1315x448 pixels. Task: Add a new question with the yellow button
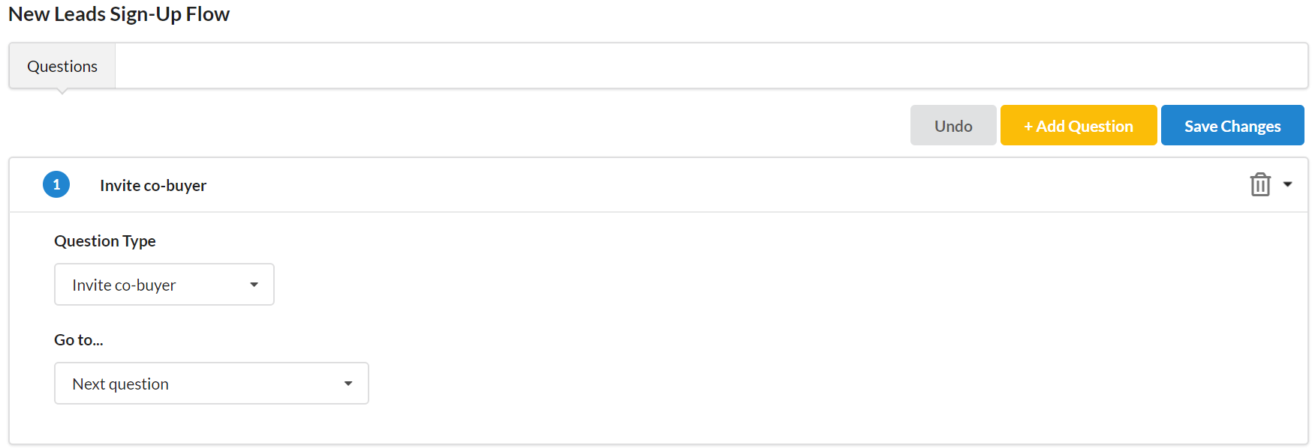tap(1078, 126)
